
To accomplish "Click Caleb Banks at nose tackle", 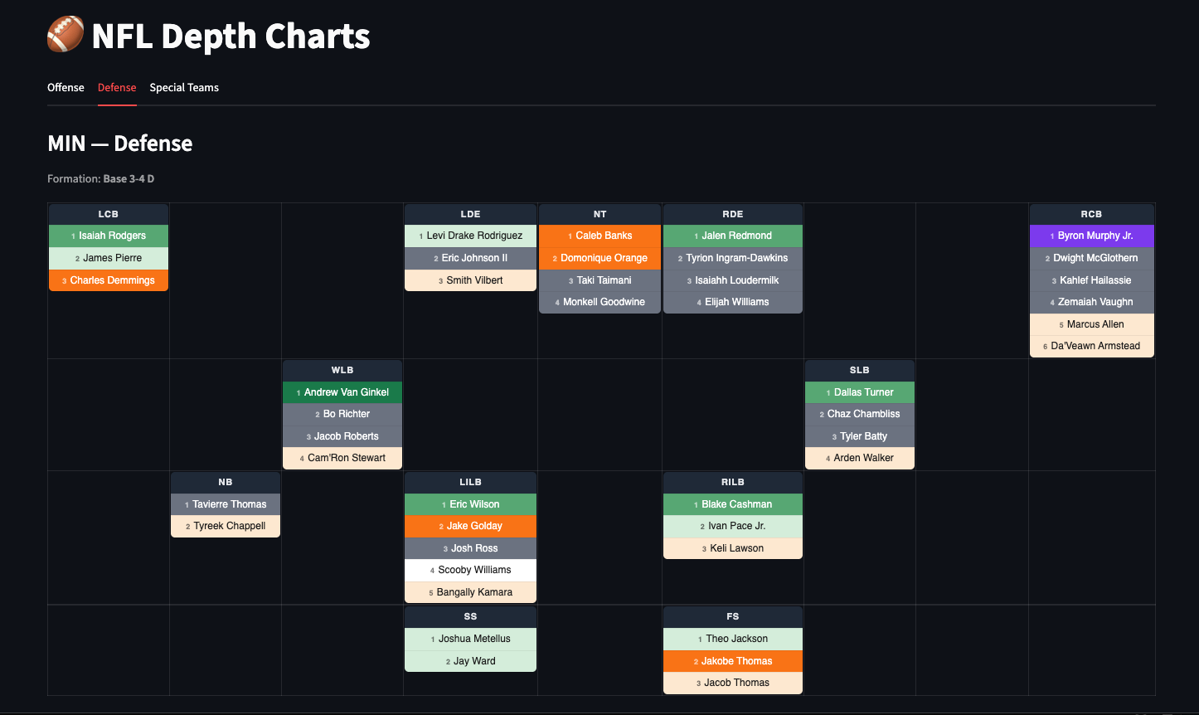I will [599, 236].
